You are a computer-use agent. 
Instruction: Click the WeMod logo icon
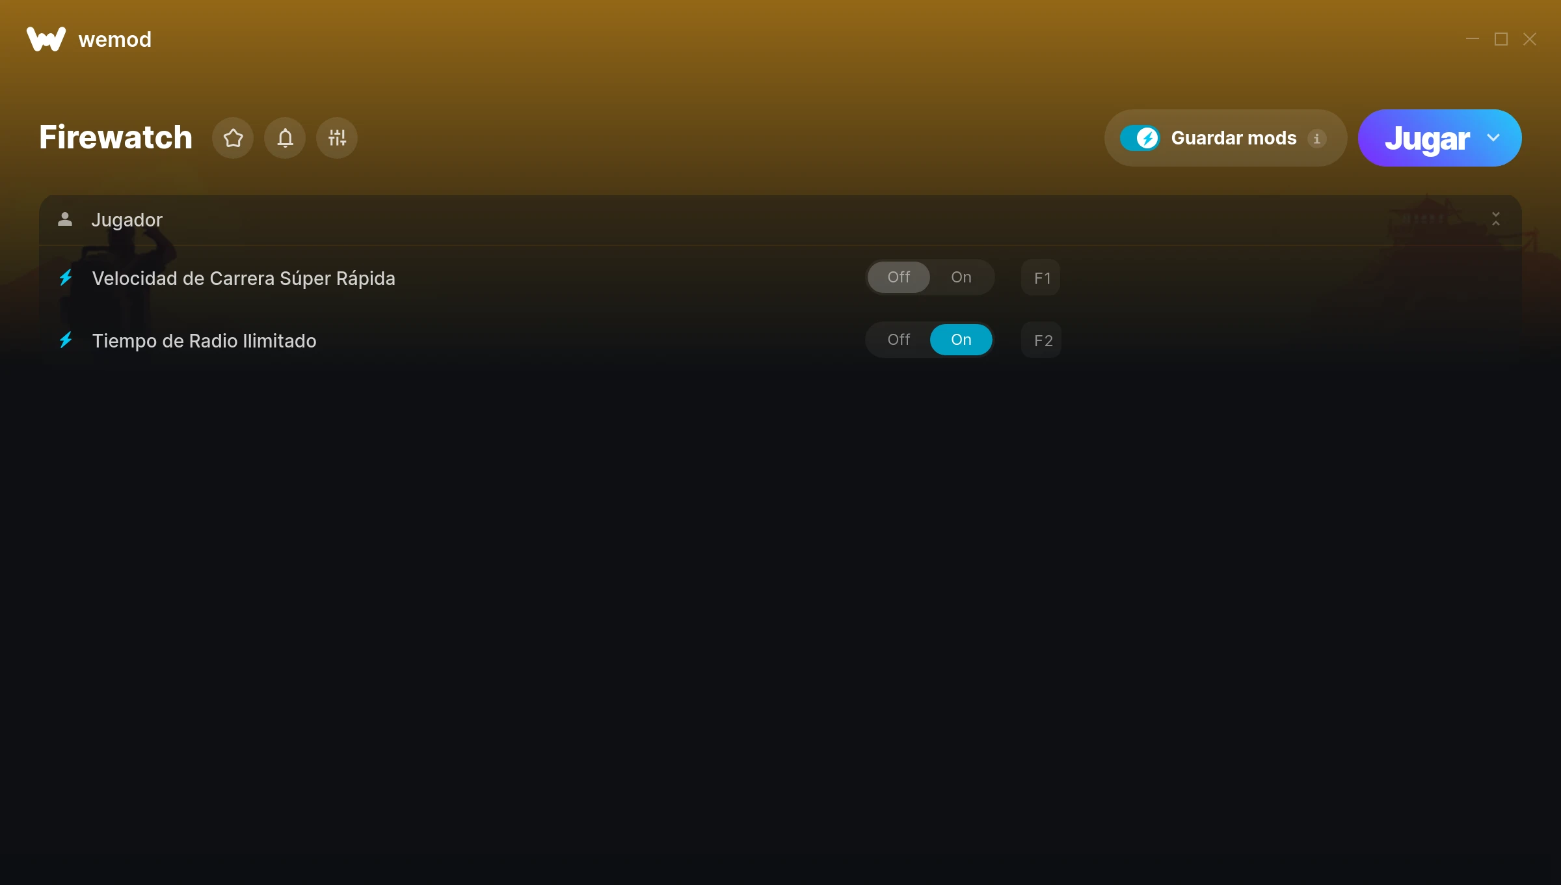click(x=46, y=39)
